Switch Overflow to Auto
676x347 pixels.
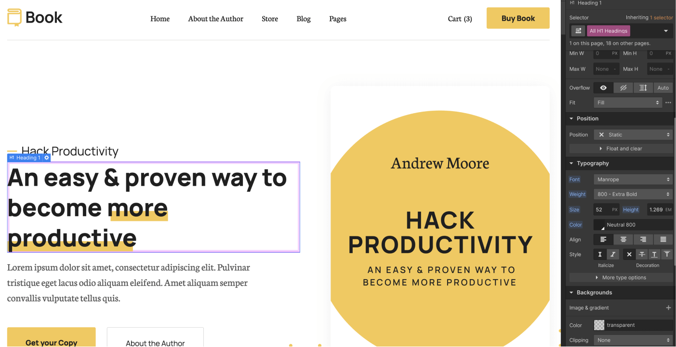pos(663,88)
